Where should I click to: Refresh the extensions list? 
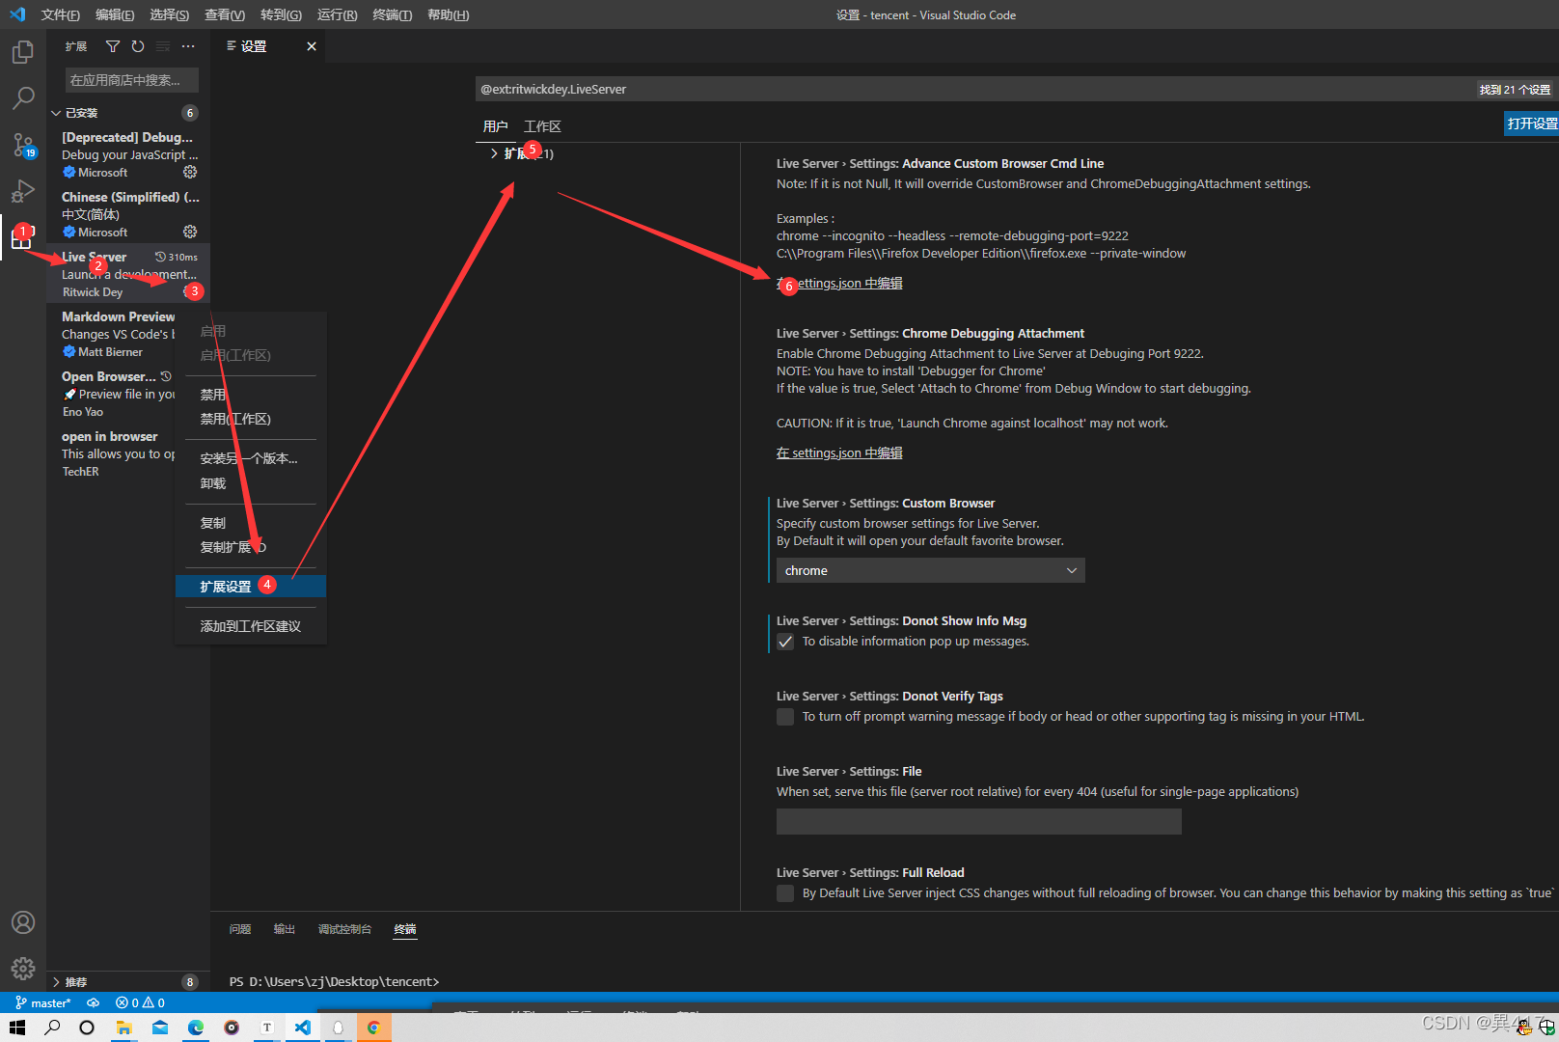coord(138,46)
